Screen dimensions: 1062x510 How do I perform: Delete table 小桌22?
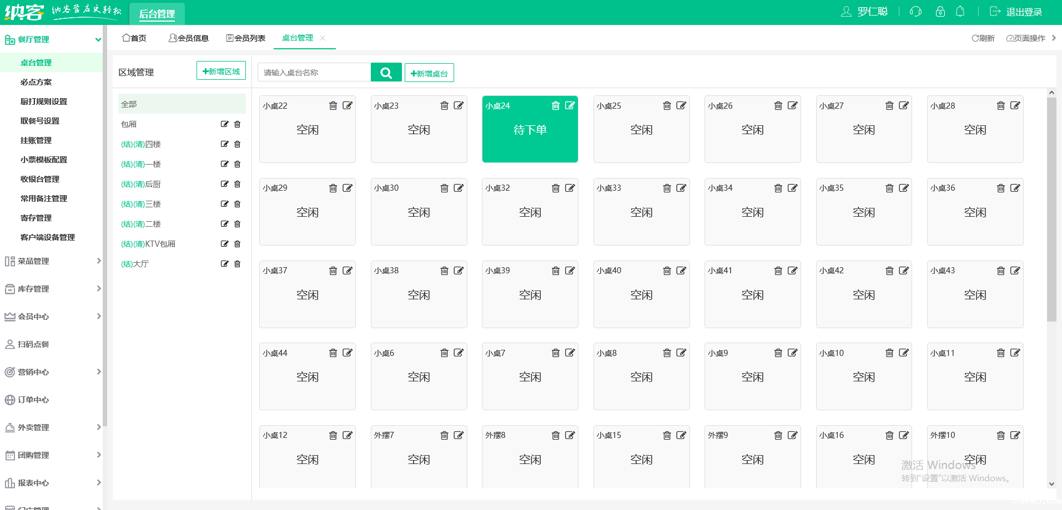coord(333,106)
